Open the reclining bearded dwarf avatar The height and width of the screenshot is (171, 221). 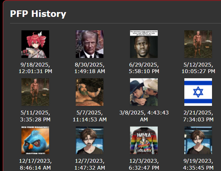click(x=90, y=92)
